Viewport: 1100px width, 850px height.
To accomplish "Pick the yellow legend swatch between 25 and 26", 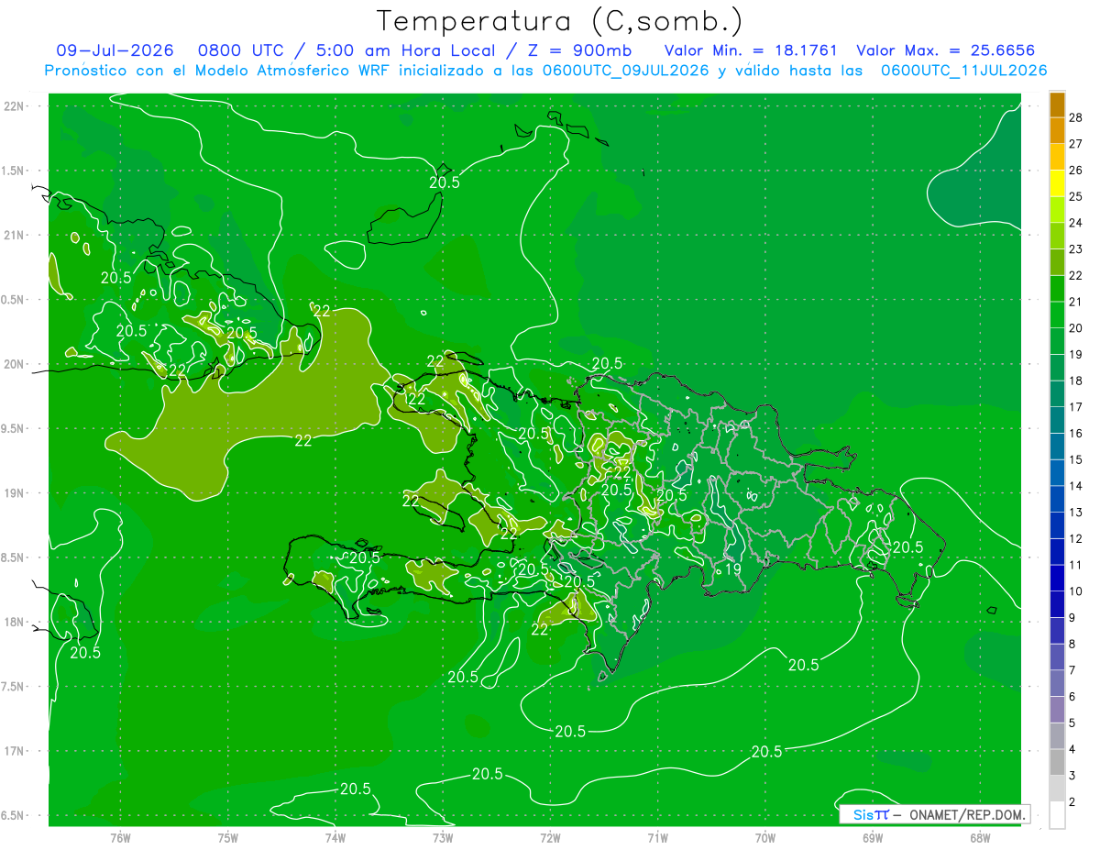I will click(x=1057, y=182).
